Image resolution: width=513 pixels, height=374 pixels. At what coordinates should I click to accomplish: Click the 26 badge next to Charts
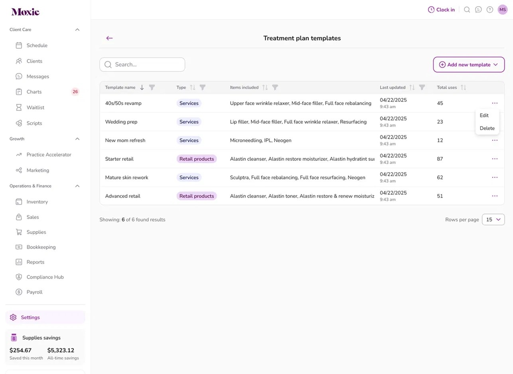click(75, 92)
